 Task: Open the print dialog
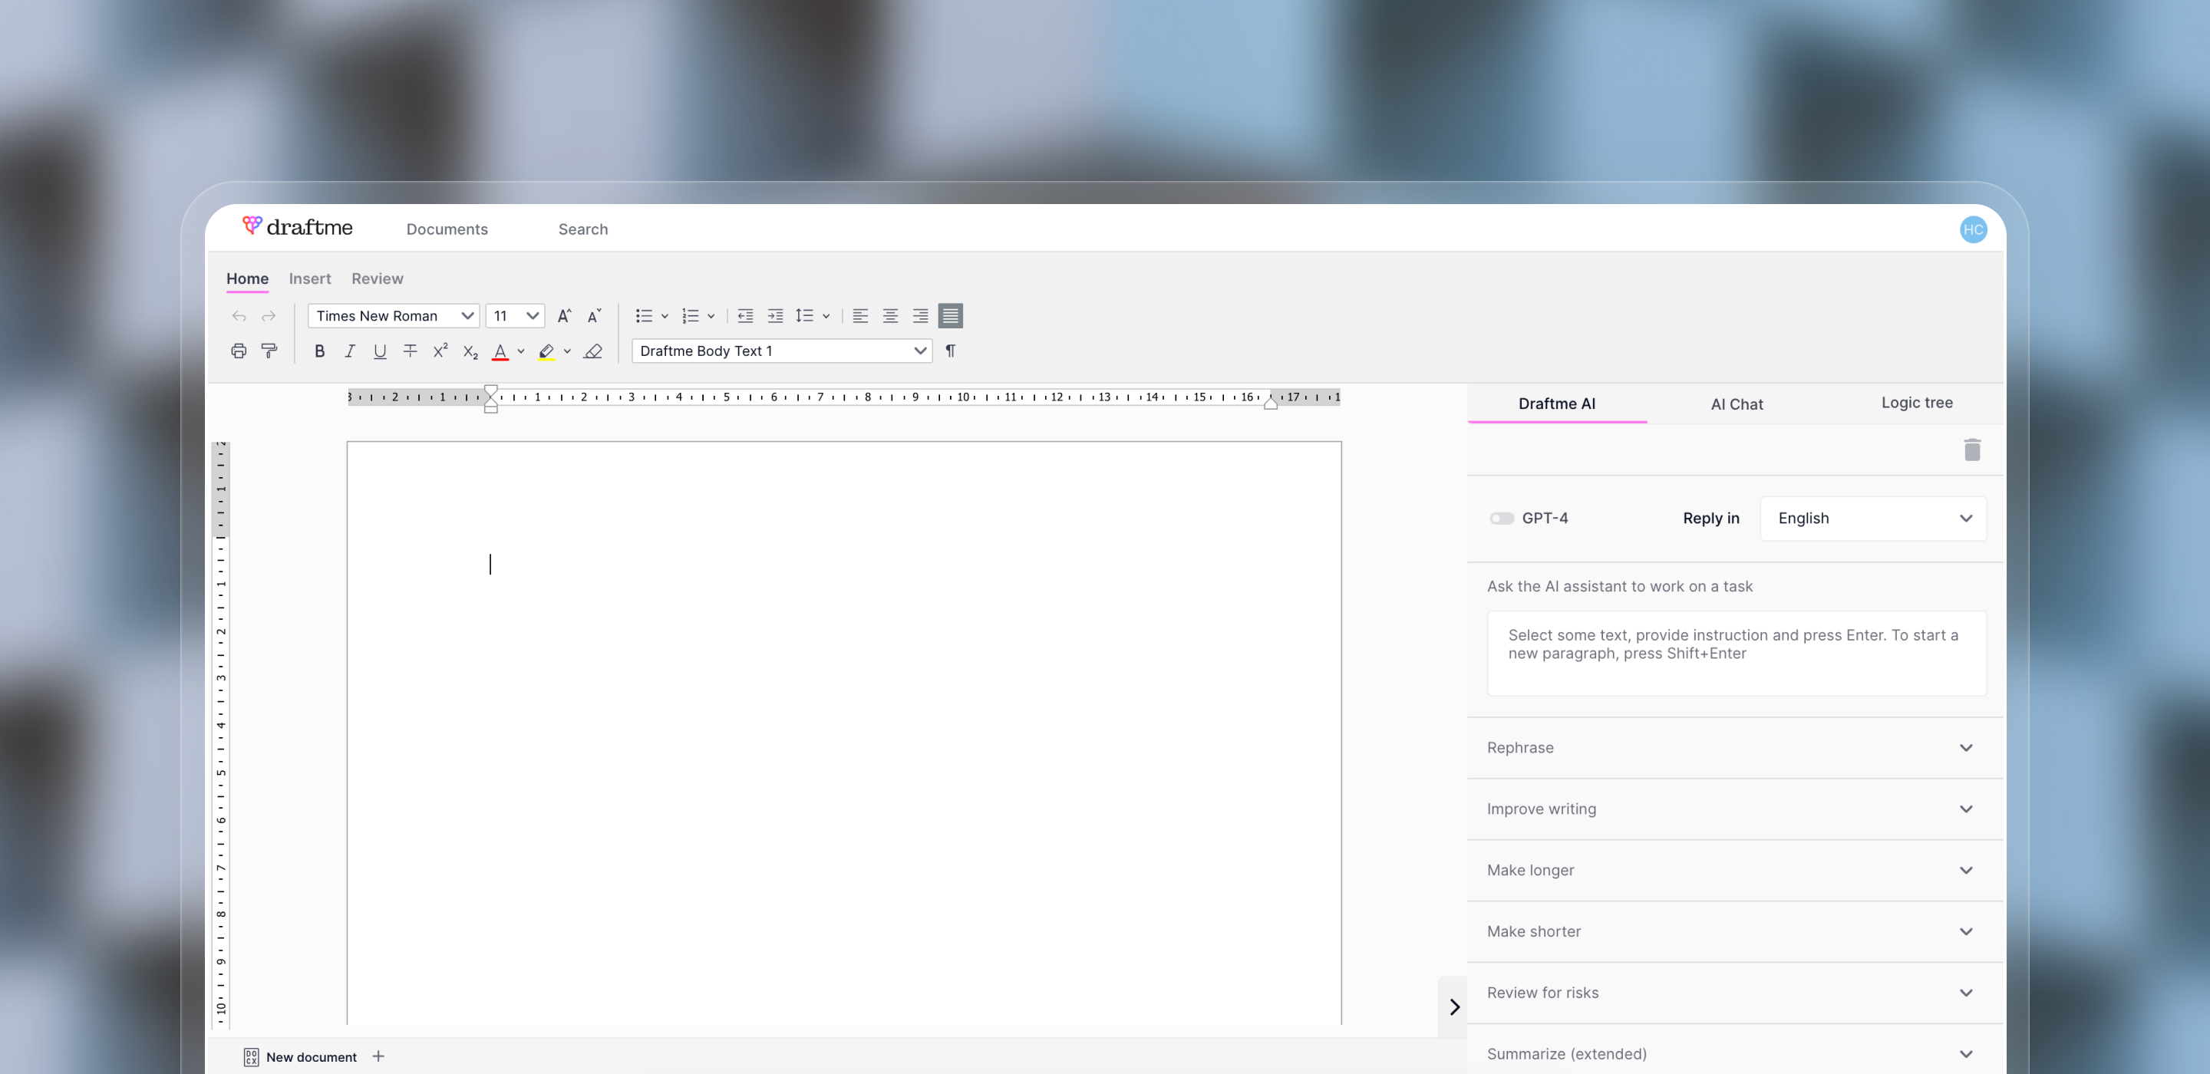click(239, 351)
